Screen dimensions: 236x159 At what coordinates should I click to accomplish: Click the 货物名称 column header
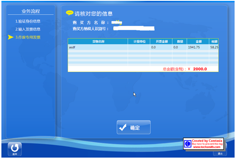pyautogui.click(x=98, y=41)
